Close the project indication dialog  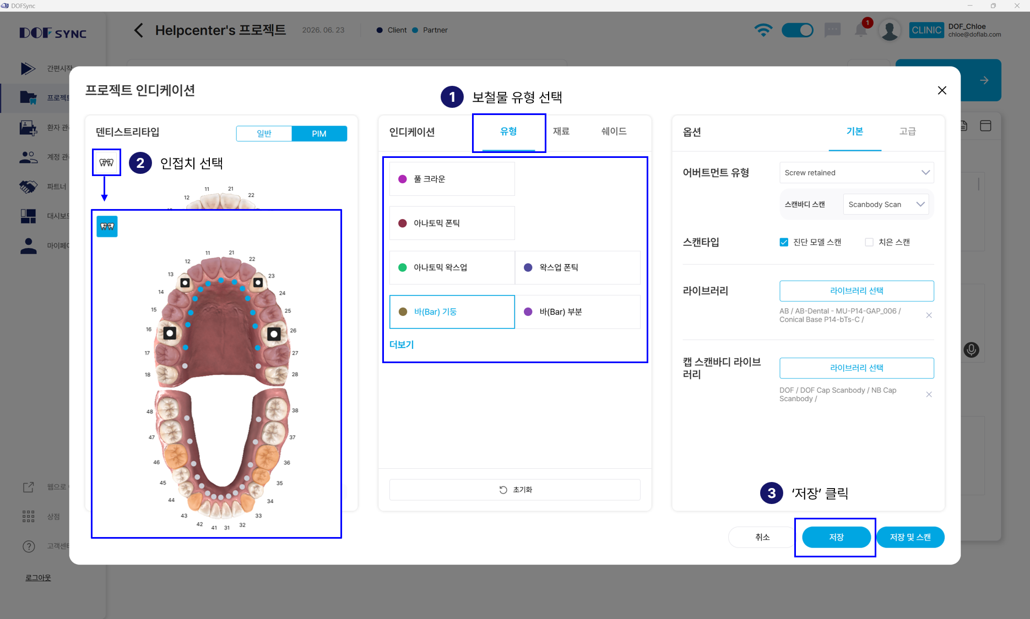(942, 90)
